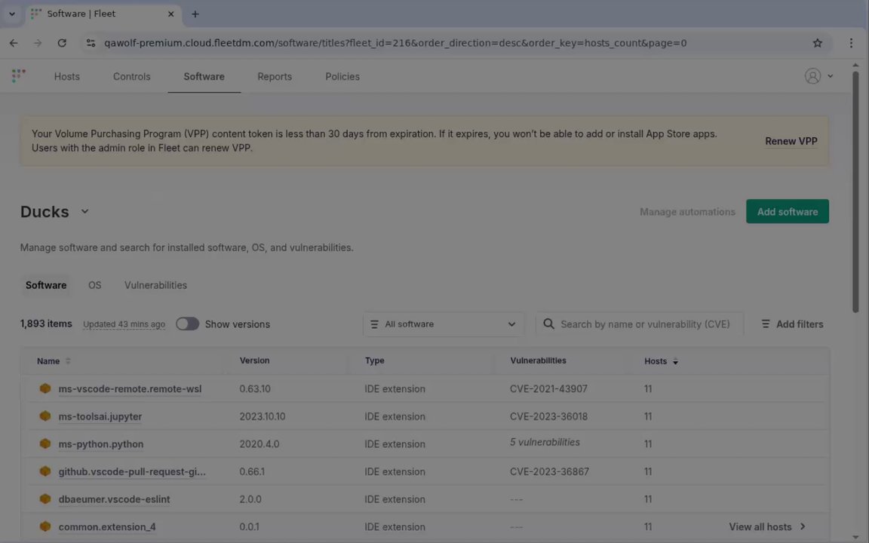
Task: Click the package icon for ms-vscode-remote.remote-wsl
Action: [x=45, y=388]
